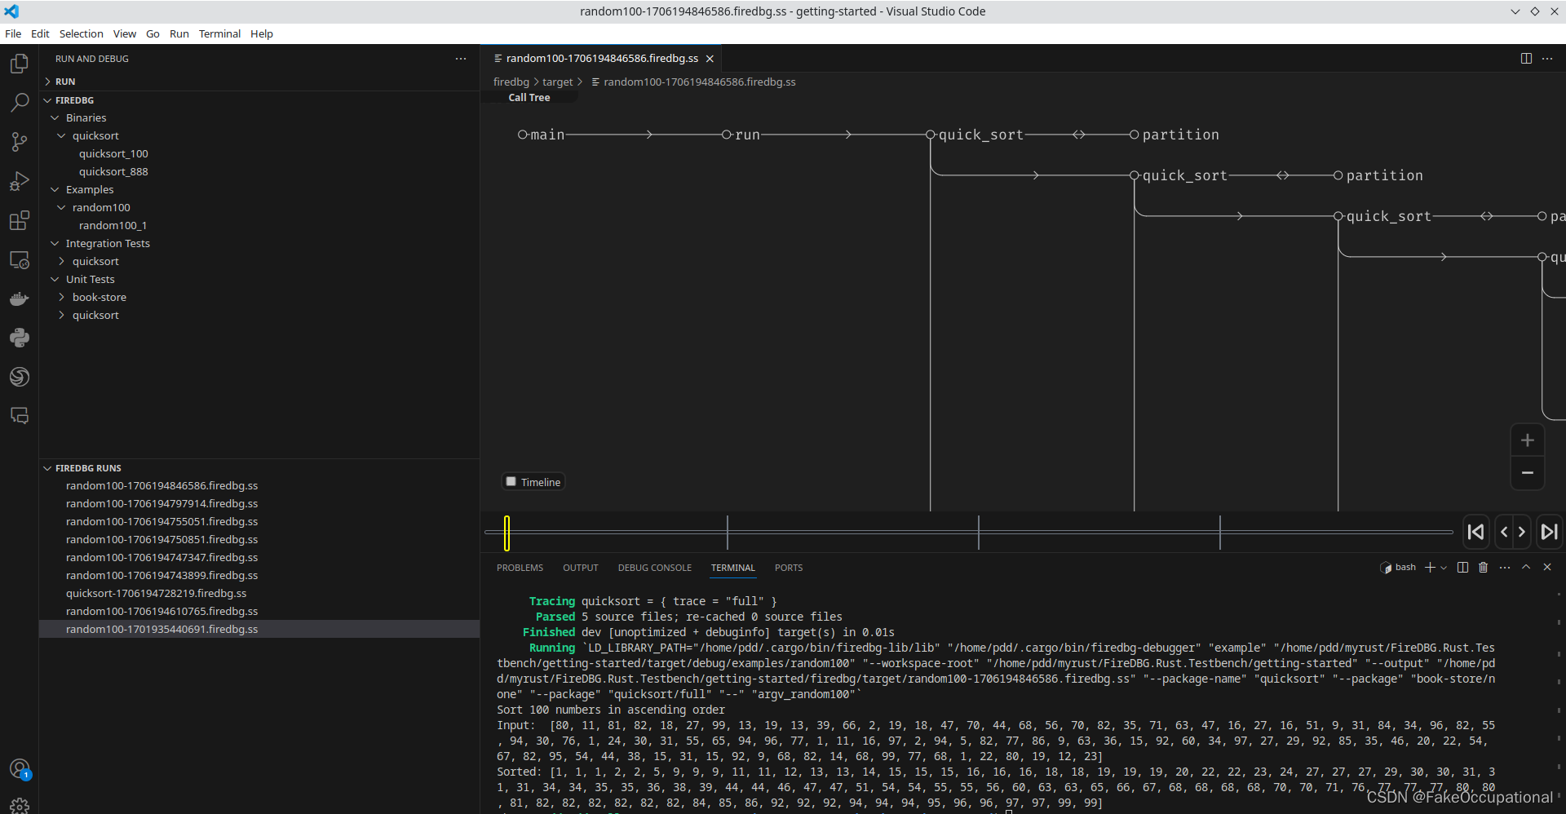Open run random100-1706194797914.firedbg.ss
1566x814 pixels.
coord(161,504)
